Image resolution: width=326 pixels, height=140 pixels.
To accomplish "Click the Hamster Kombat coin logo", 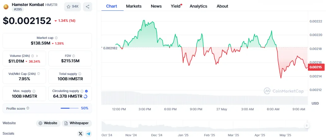I will (x=6, y=6).
